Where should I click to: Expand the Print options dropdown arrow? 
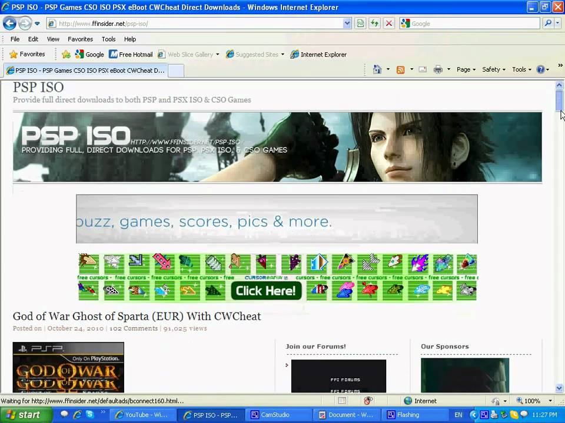click(x=448, y=69)
